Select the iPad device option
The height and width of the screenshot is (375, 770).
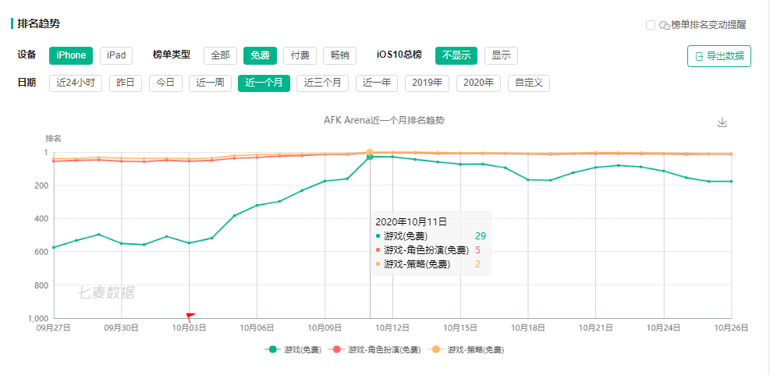116,55
